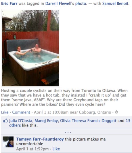Click the 'others' link in likes line
Screen dimensions: 132x153
pos(15,125)
